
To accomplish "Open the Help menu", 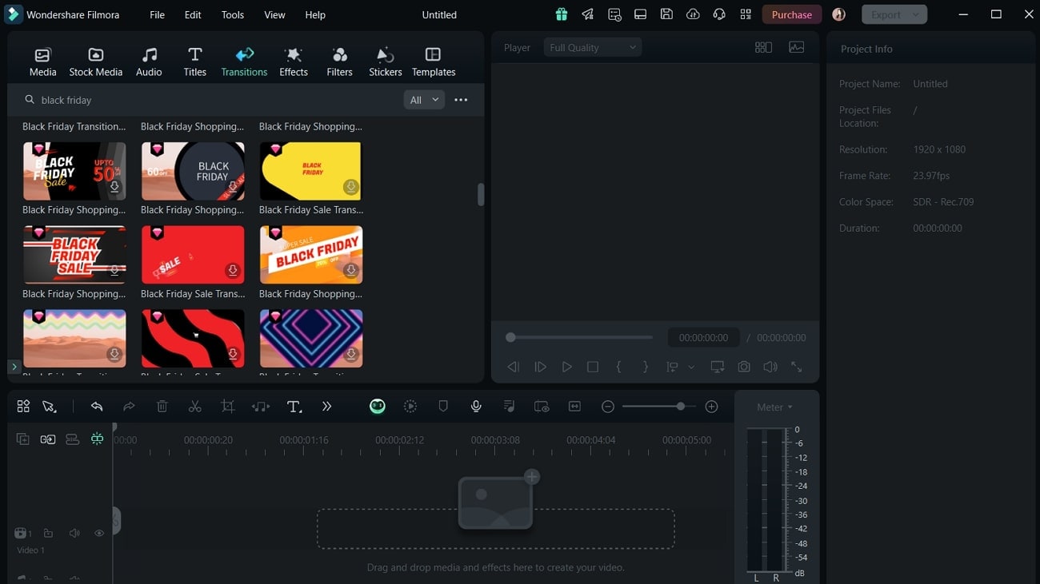I will [315, 14].
